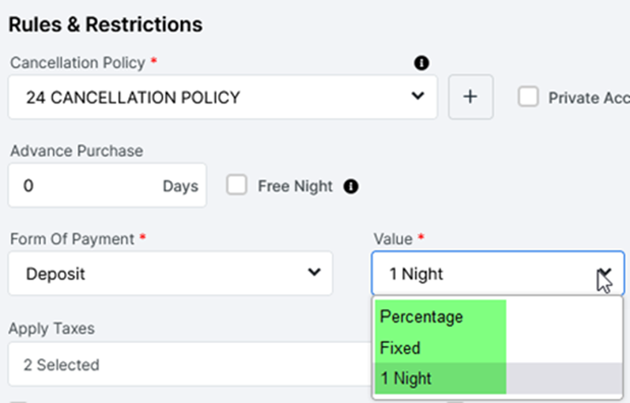Screen dimensions: 630x403
Task: Click the Days suffix in Advance Purchase
Action: click(180, 186)
